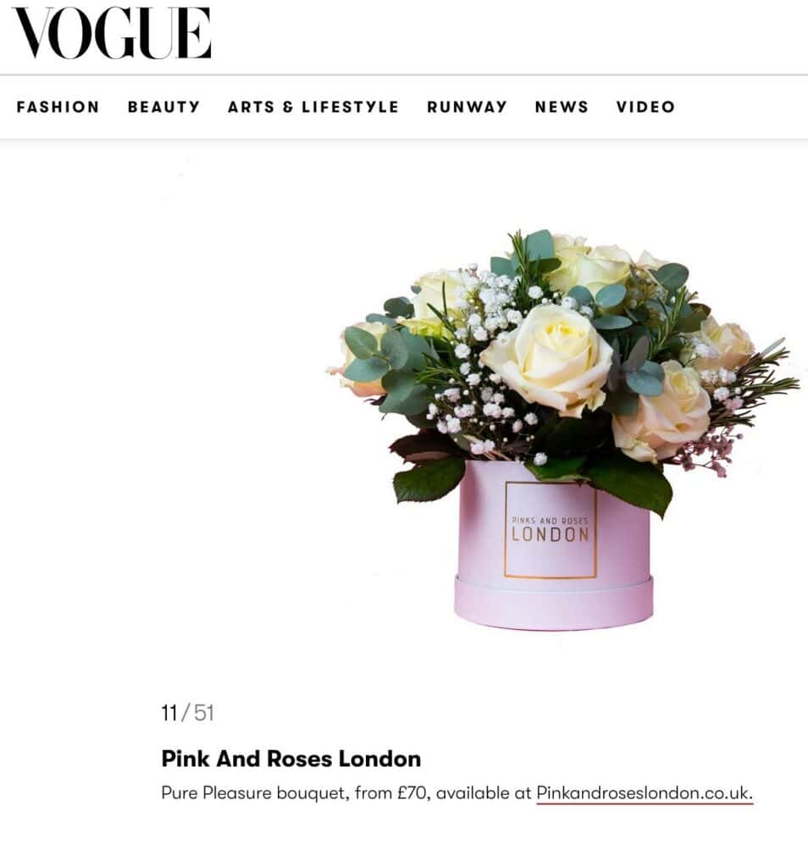The height and width of the screenshot is (867, 808).
Task: Click the dark green leaf left of the box
Action: [x=429, y=480]
